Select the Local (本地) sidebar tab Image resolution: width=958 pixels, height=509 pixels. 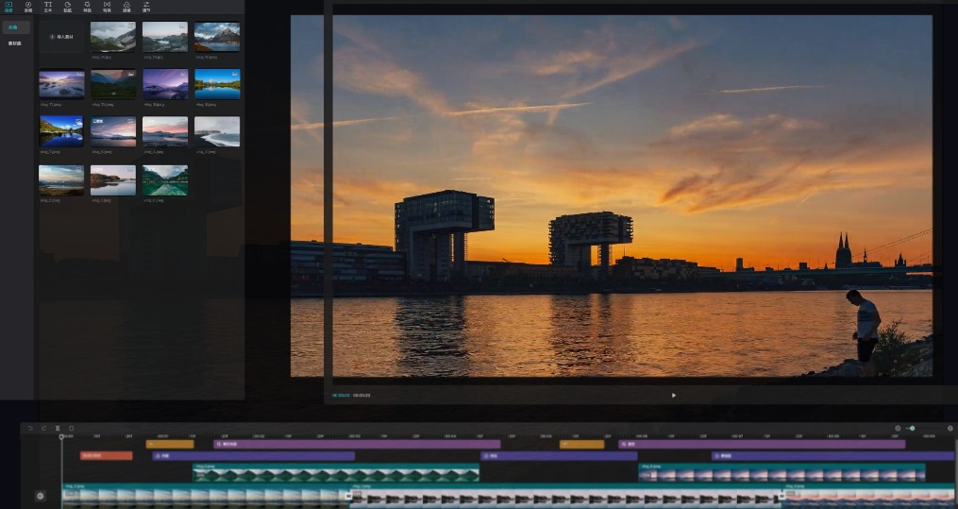(15, 27)
